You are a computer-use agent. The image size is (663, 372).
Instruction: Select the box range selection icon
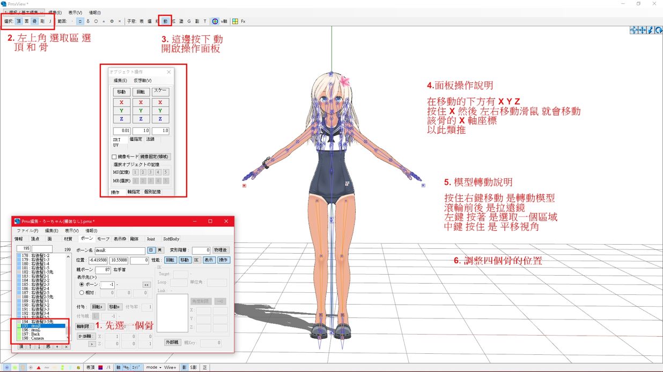[80, 21]
